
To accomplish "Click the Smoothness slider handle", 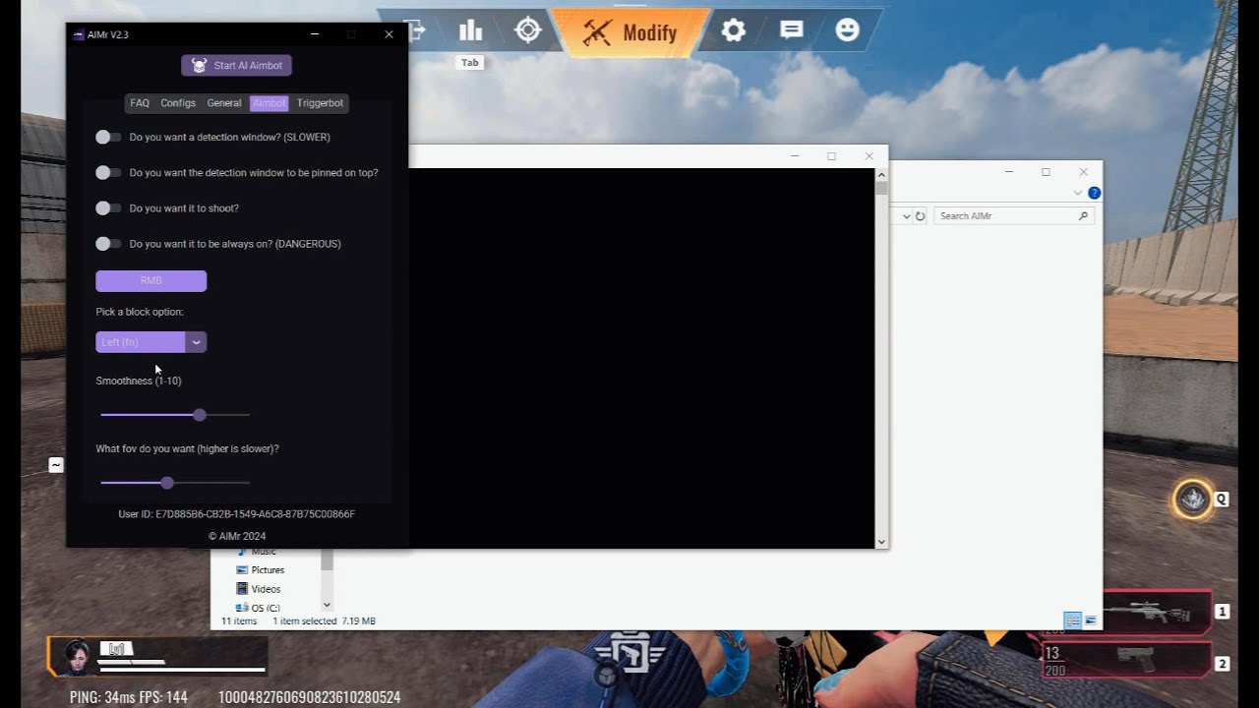I will click(200, 415).
